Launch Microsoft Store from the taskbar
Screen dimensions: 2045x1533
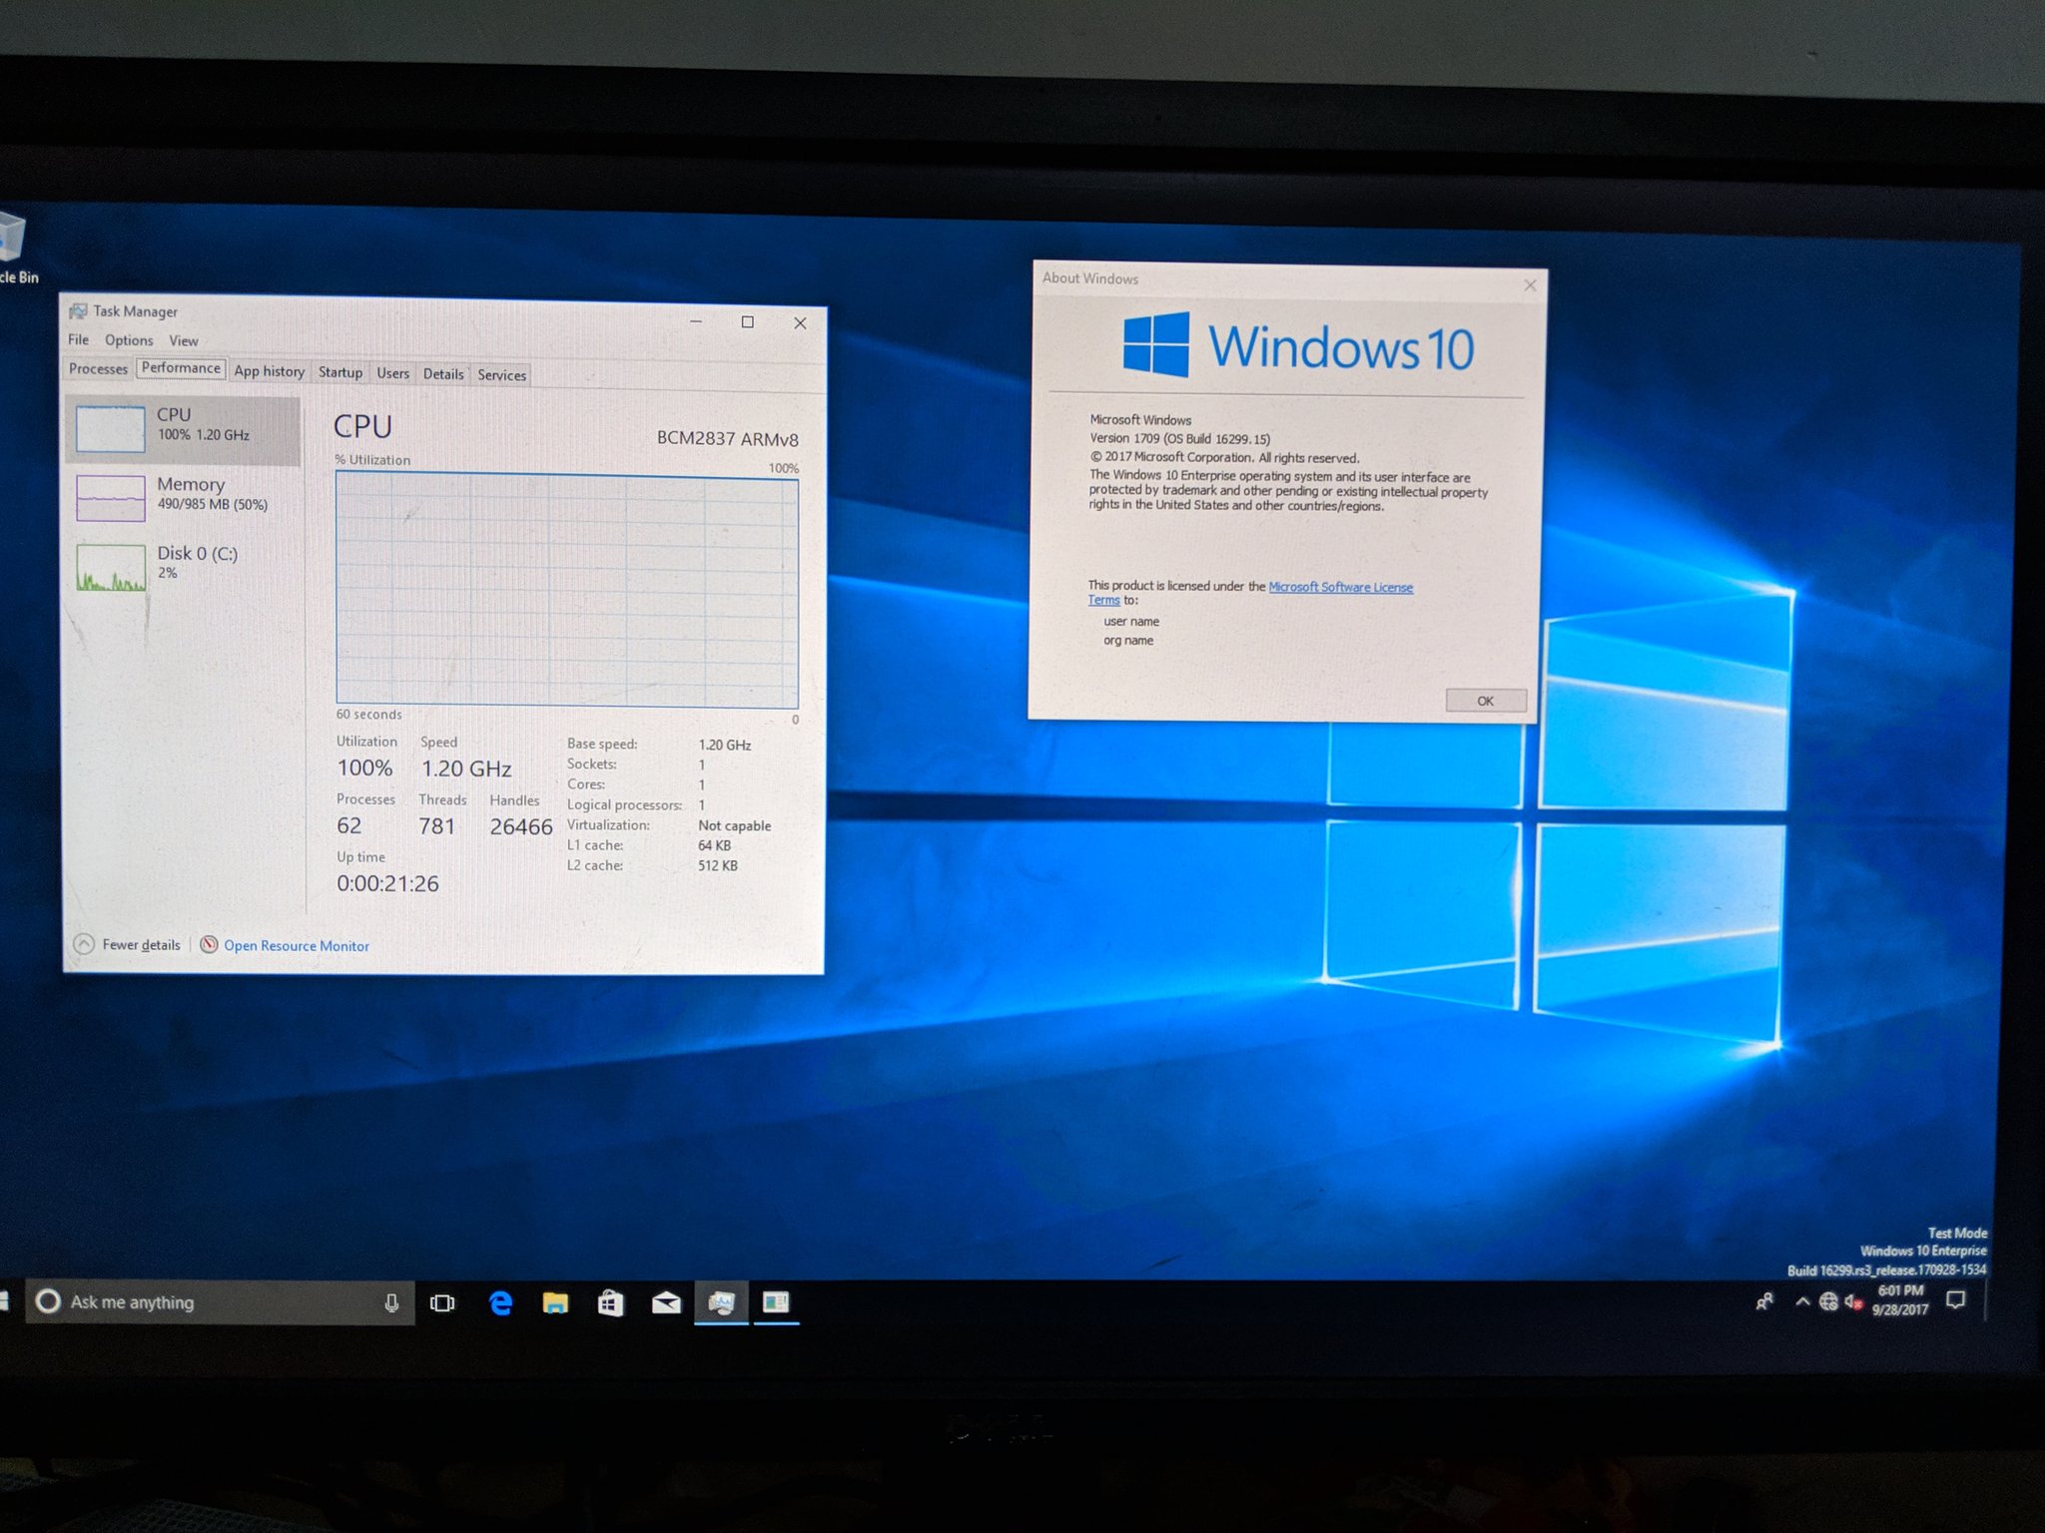(x=610, y=1302)
